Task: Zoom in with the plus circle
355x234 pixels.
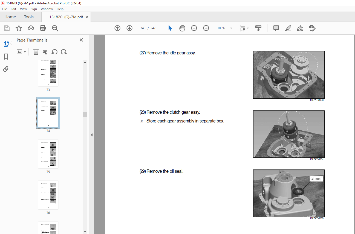Action: coord(206,28)
